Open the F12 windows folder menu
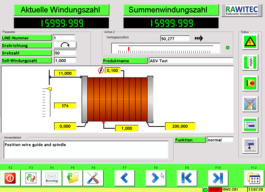The image size is (265, 192). [x=254, y=178]
